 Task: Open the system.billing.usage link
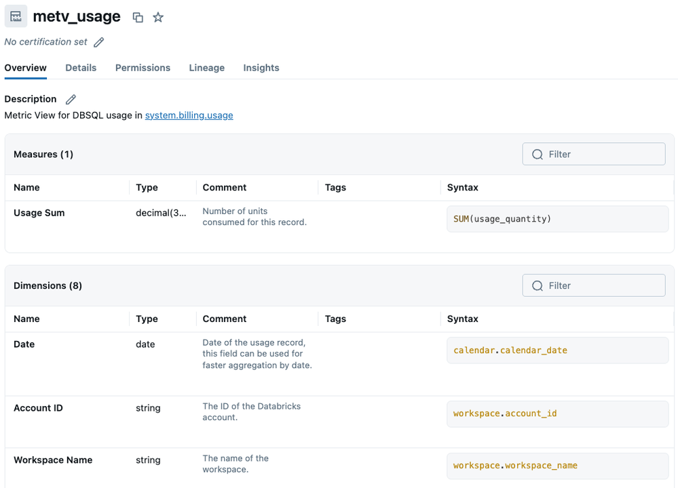point(189,115)
